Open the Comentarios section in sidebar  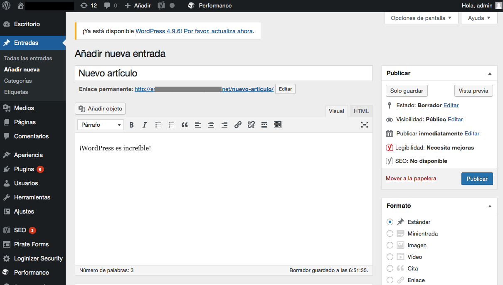(32, 136)
